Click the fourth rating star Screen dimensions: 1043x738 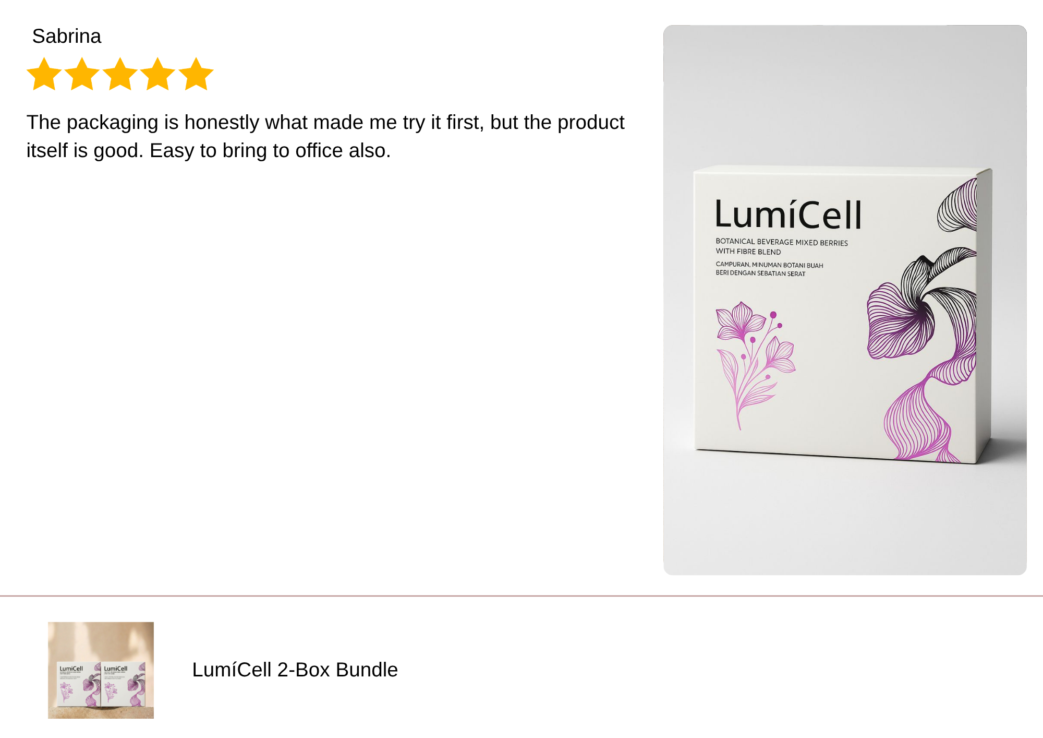(x=157, y=74)
